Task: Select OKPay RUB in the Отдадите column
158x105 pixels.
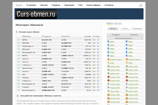Action: 115,102
